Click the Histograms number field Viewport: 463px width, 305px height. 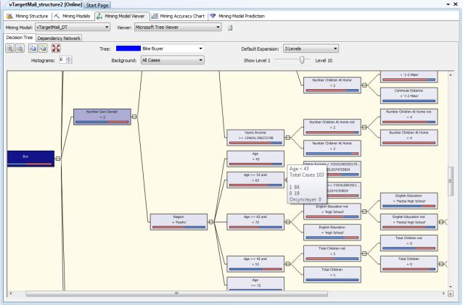(x=62, y=59)
